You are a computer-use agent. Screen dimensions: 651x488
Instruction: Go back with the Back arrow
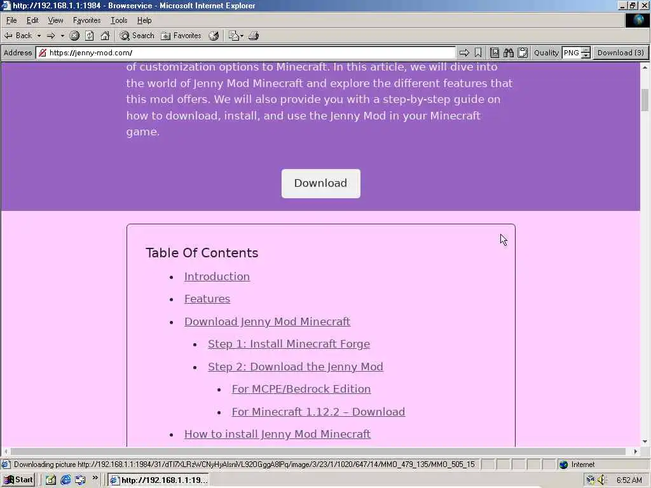pyautogui.click(x=18, y=36)
